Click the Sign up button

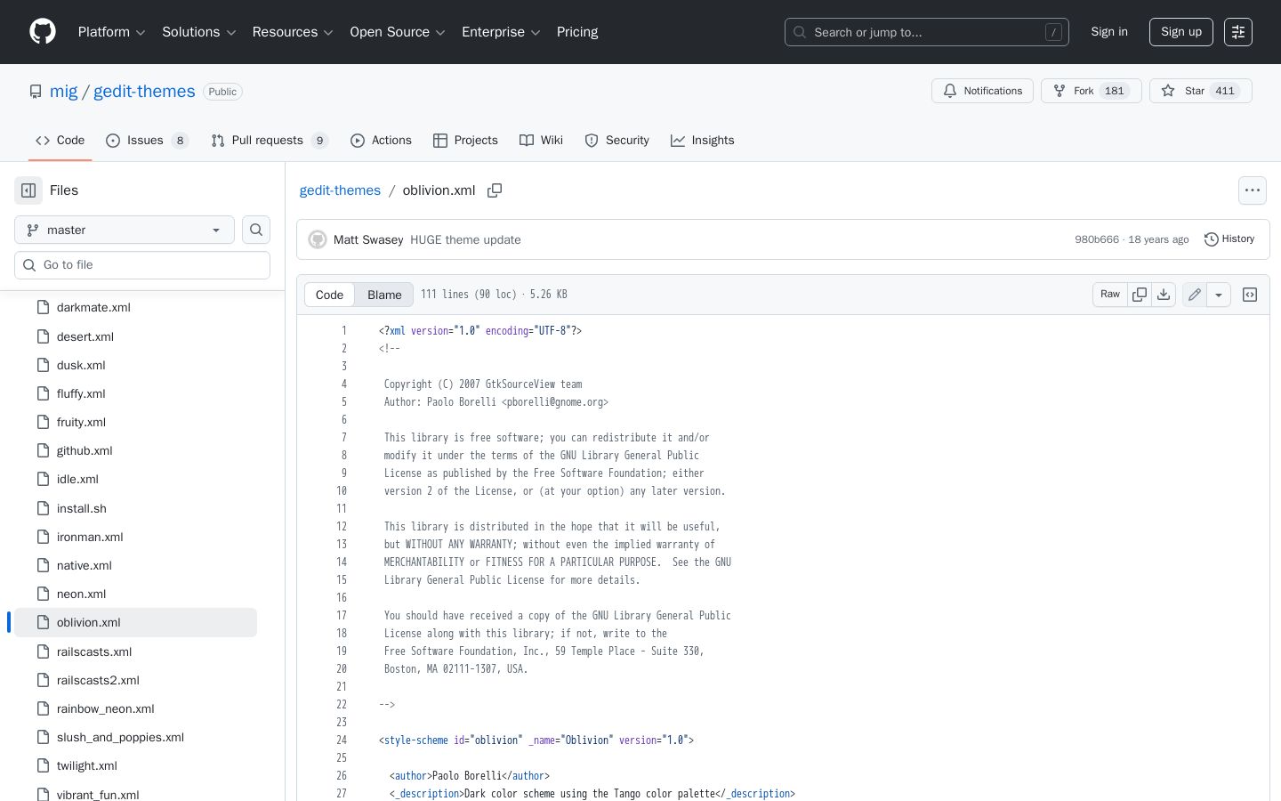pyautogui.click(x=1181, y=32)
